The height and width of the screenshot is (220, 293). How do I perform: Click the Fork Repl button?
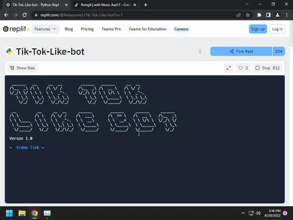241,51
